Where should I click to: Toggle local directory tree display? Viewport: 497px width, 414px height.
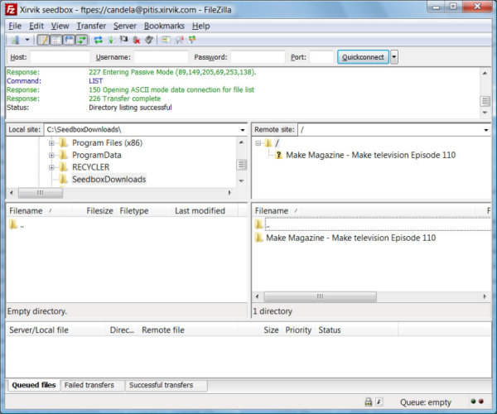point(56,40)
